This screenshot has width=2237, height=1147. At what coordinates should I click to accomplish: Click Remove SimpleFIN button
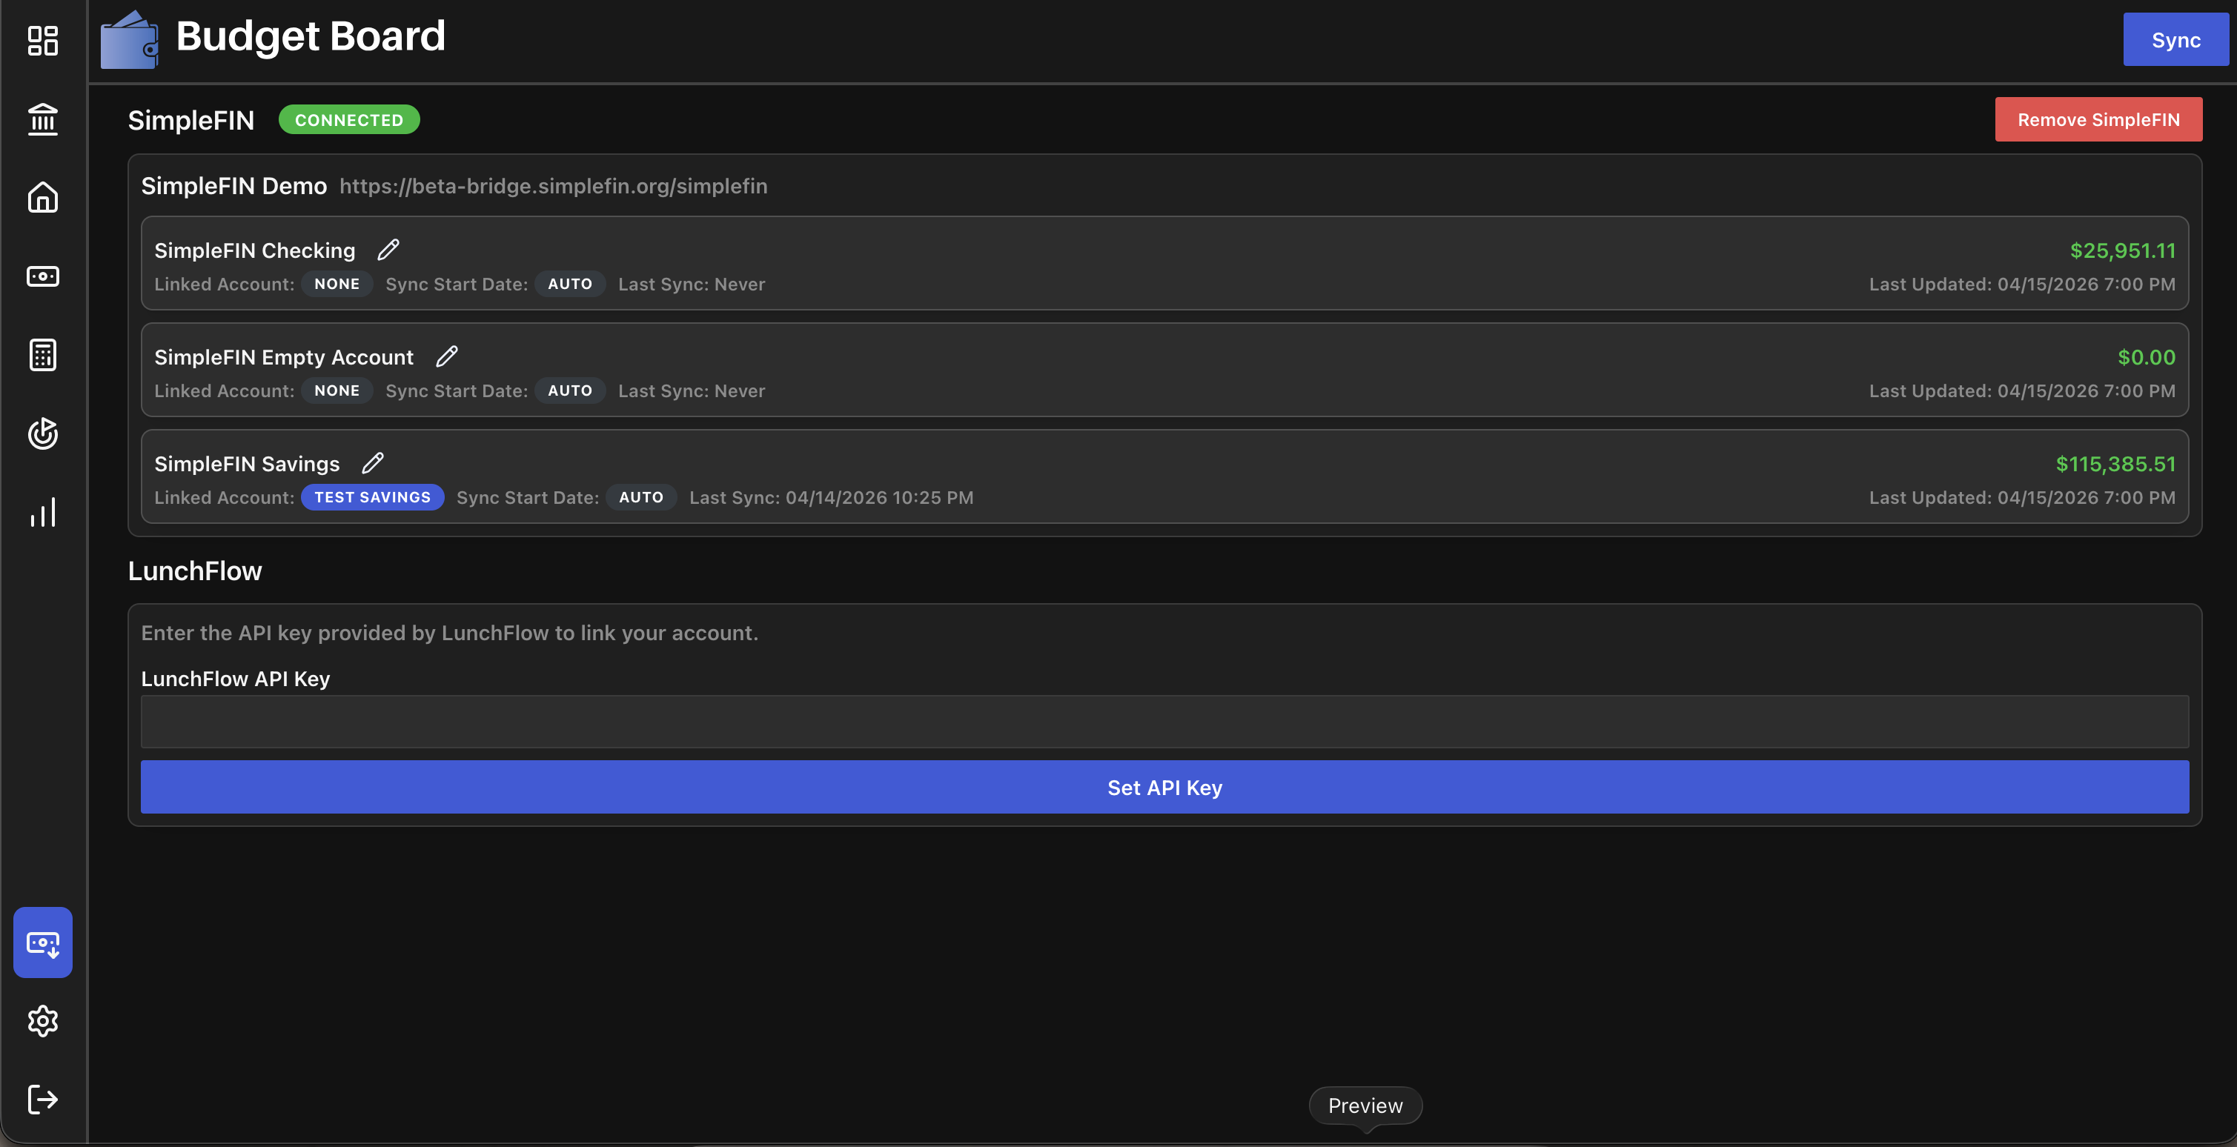tap(2098, 120)
